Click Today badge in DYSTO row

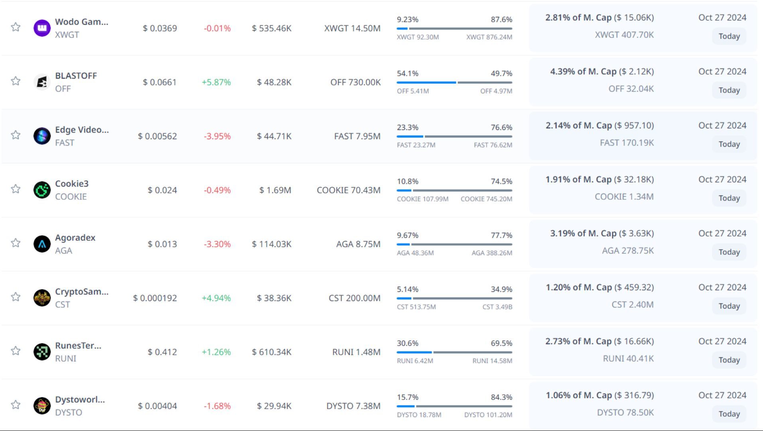[x=729, y=414]
